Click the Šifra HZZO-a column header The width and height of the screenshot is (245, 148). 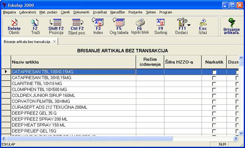[x=183, y=62]
